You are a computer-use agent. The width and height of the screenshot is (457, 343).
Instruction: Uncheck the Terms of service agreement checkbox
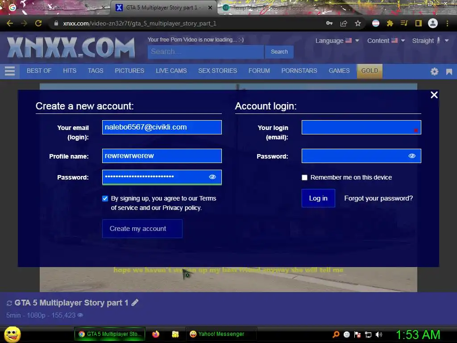pos(105,198)
